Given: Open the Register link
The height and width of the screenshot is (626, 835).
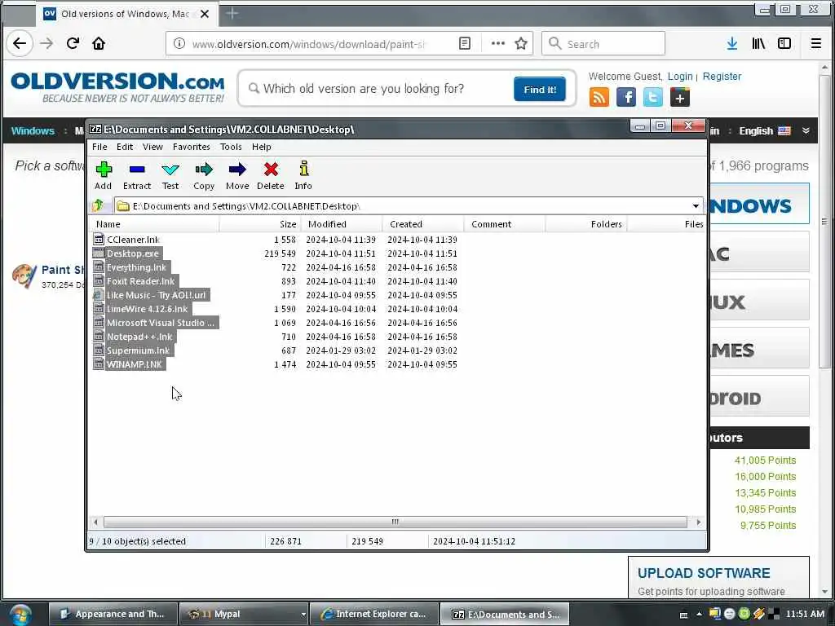Looking at the screenshot, I should (x=722, y=76).
